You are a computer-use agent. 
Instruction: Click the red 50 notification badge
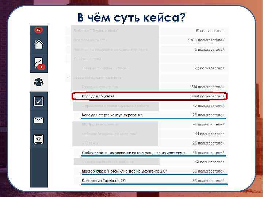(x=39, y=30)
